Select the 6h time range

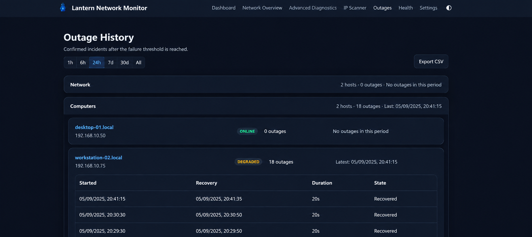click(83, 63)
